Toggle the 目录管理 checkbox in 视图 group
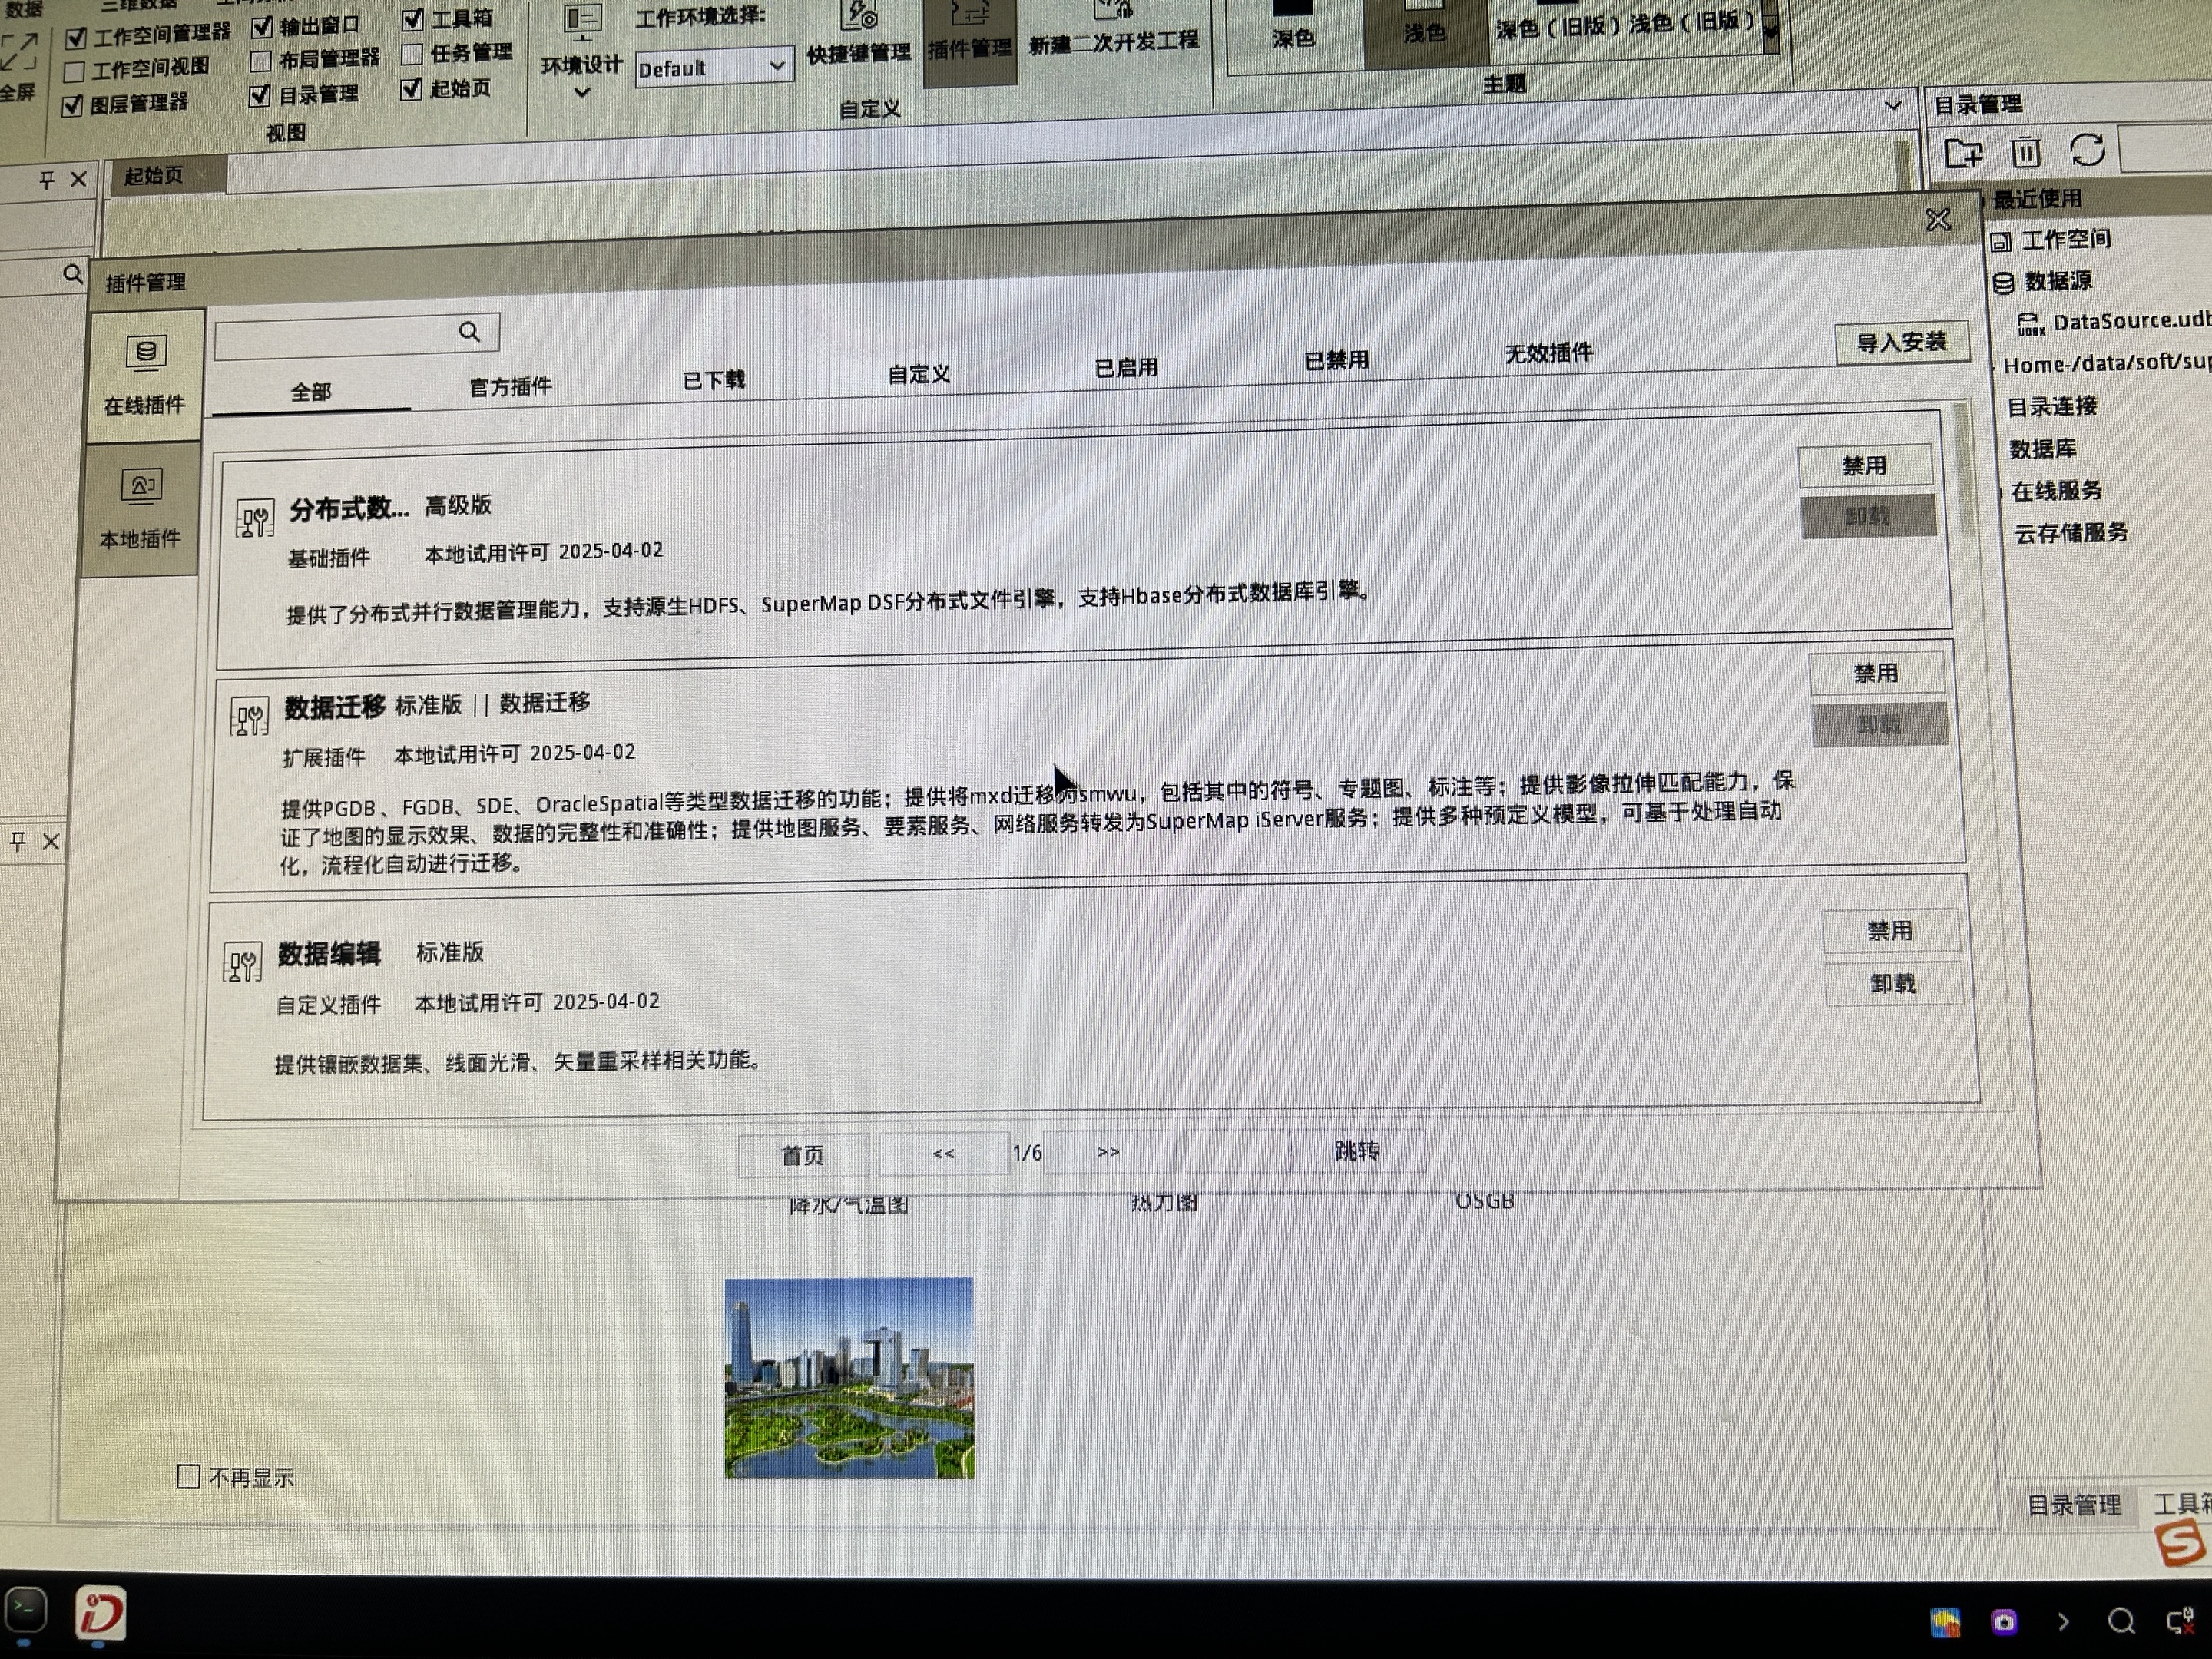 pos(259,95)
